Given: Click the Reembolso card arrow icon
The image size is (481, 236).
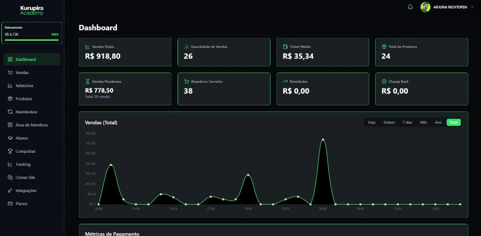Looking at the screenshot, I should (285, 81).
